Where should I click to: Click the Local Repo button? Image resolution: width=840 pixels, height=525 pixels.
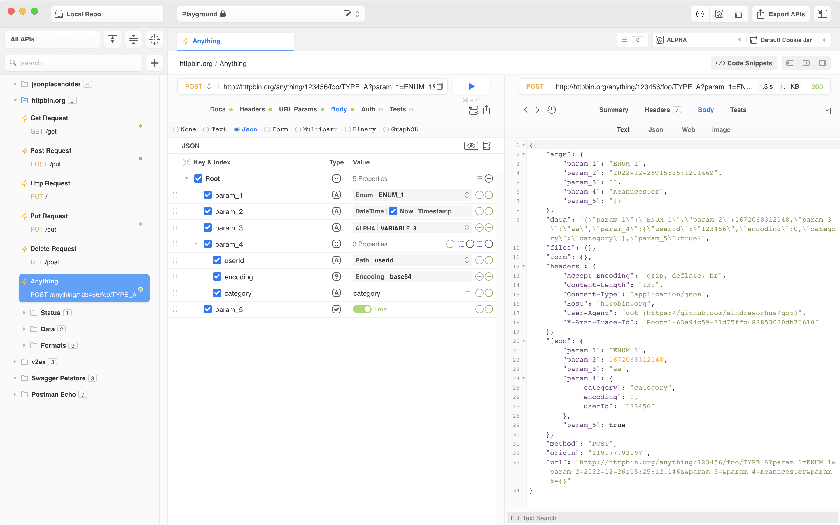(x=107, y=14)
